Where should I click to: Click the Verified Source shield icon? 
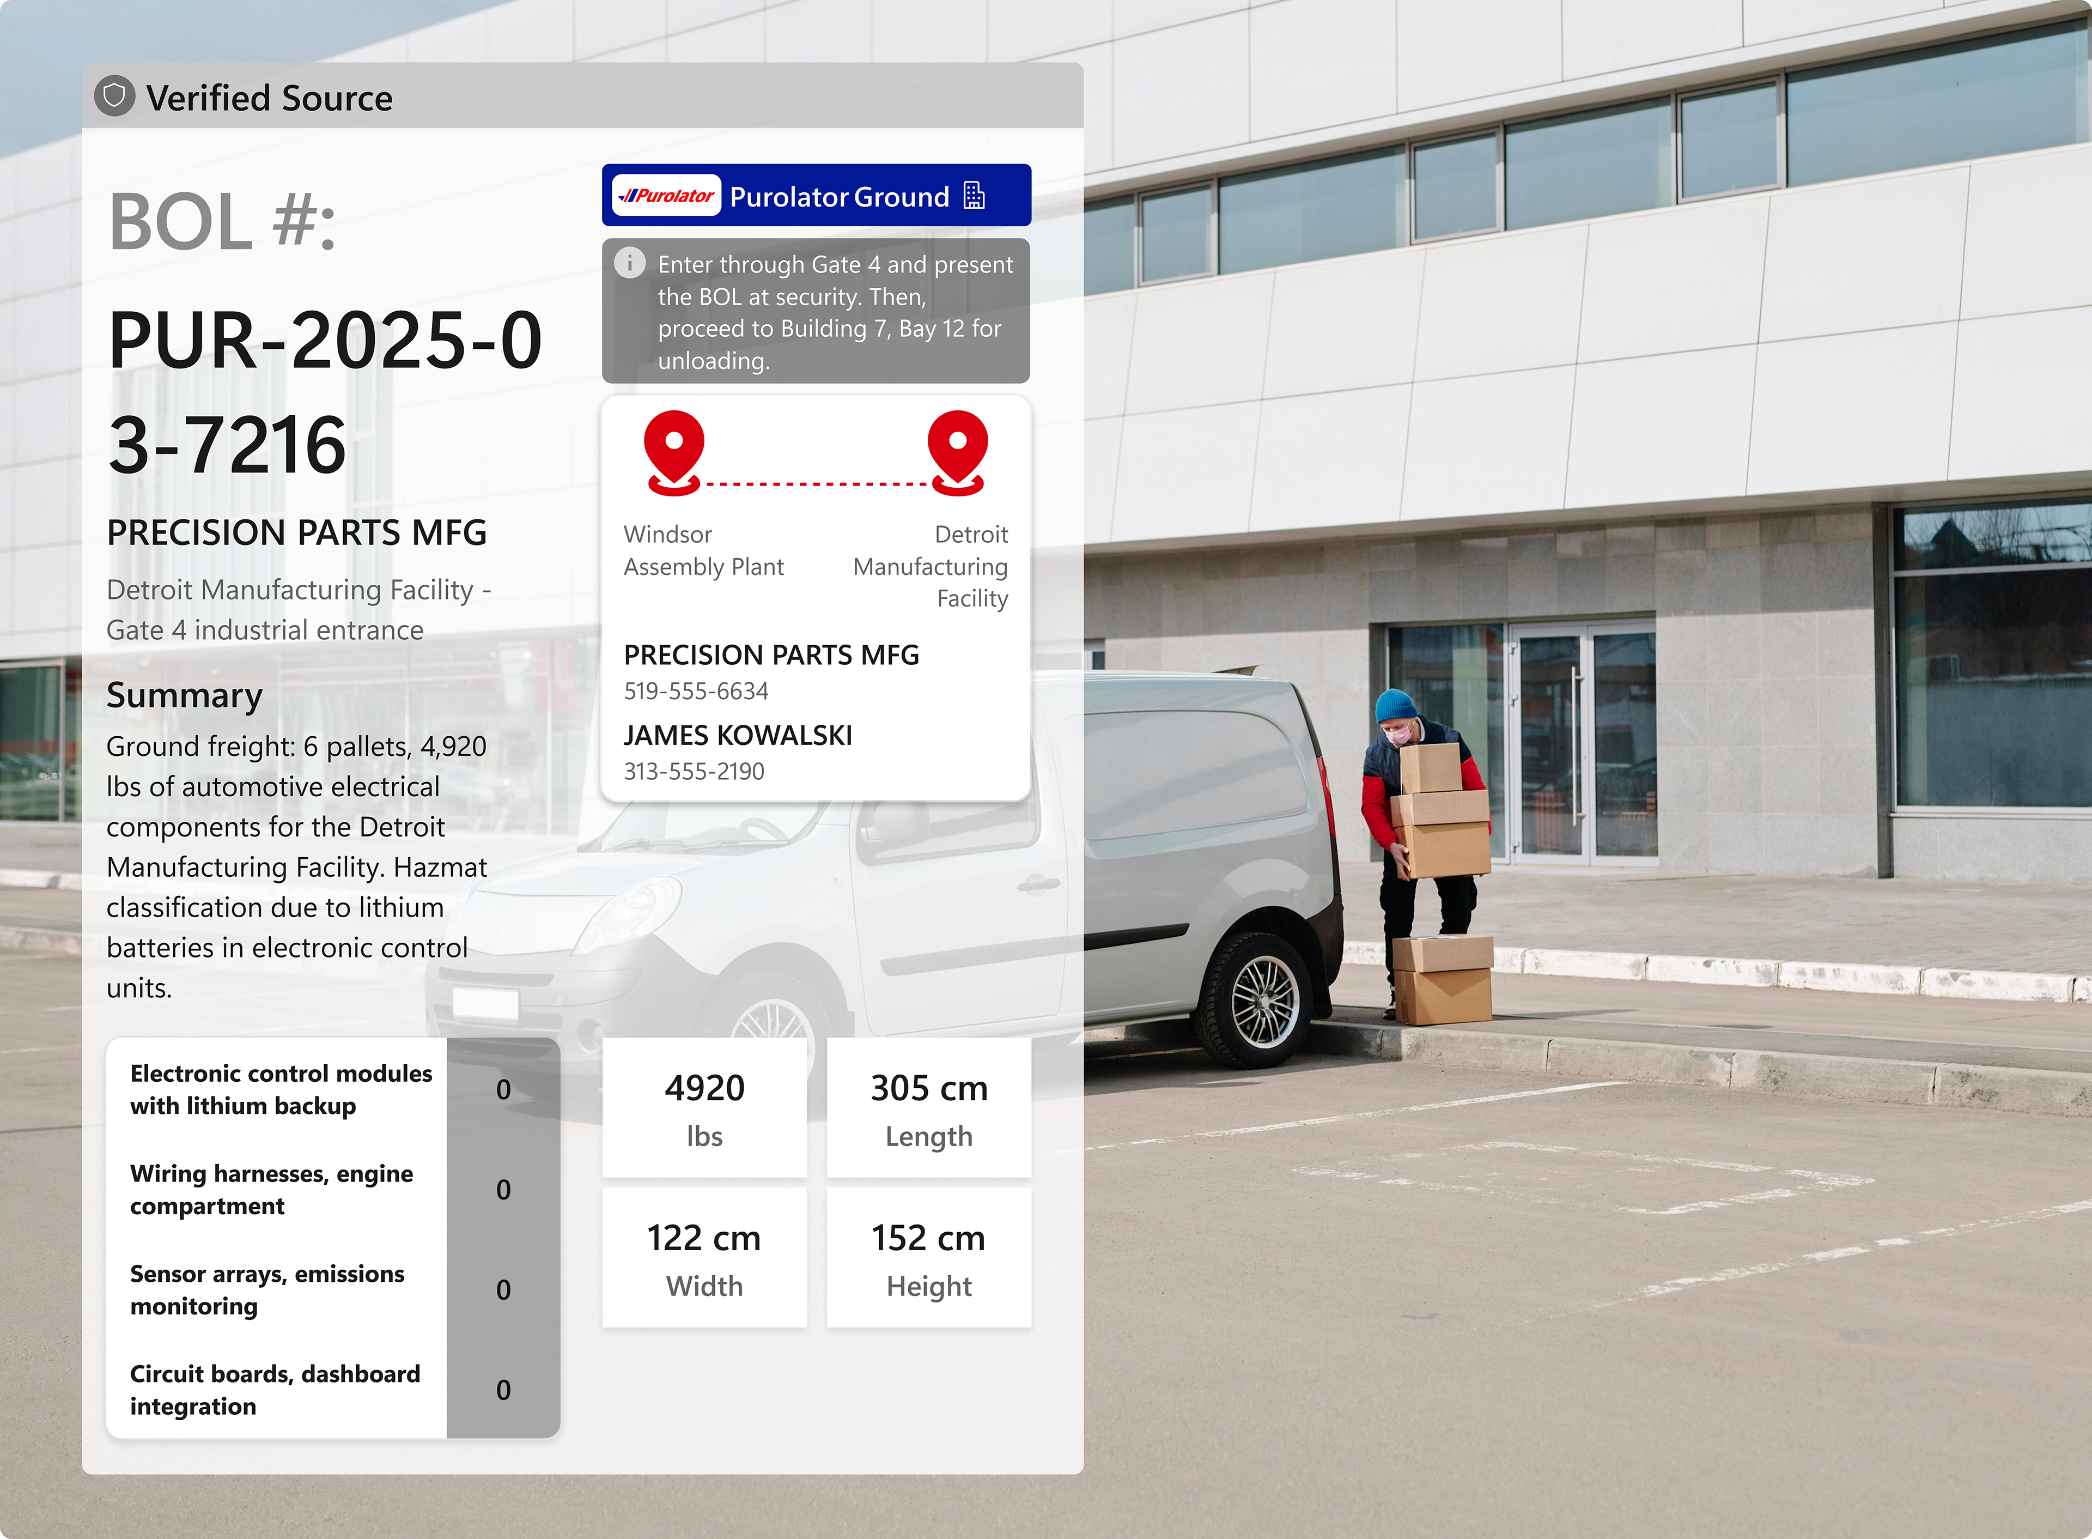pyautogui.click(x=114, y=96)
